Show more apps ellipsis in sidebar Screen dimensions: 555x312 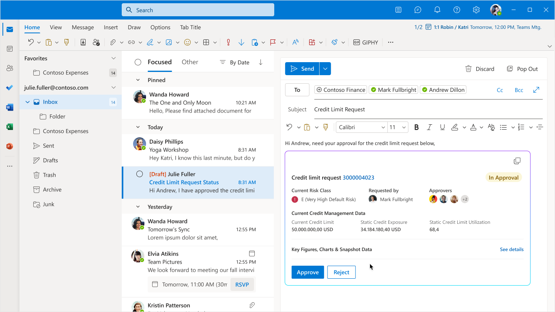pyautogui.click(x=10, y=166)
